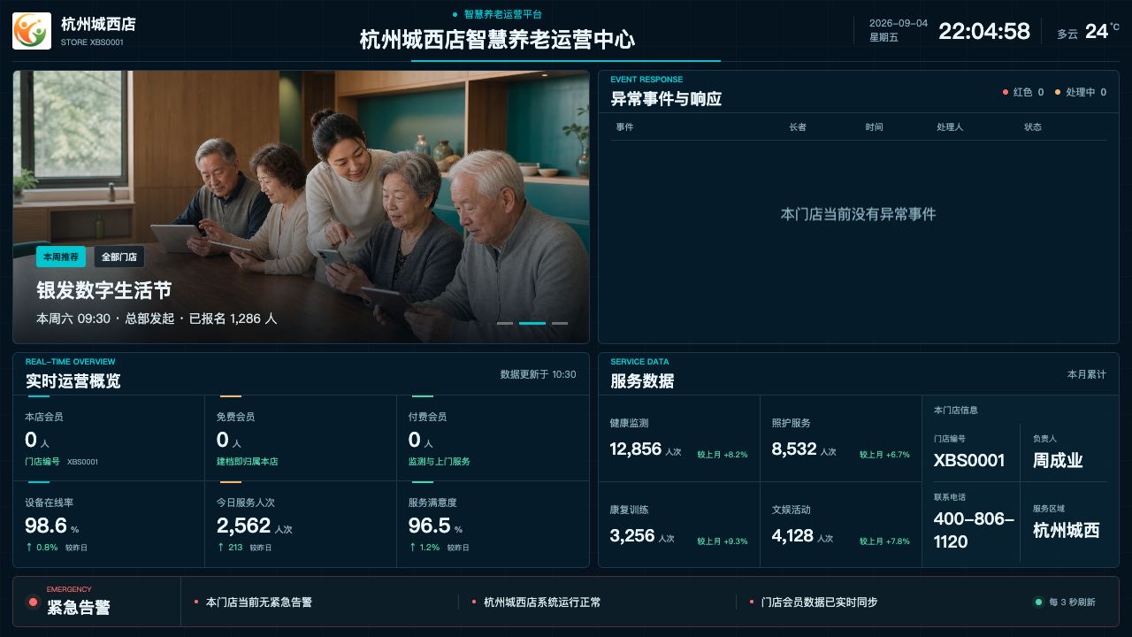1132x637 pixels.
Task: Click the 22:04:58 clock display
Action: (x=984, y=32)
